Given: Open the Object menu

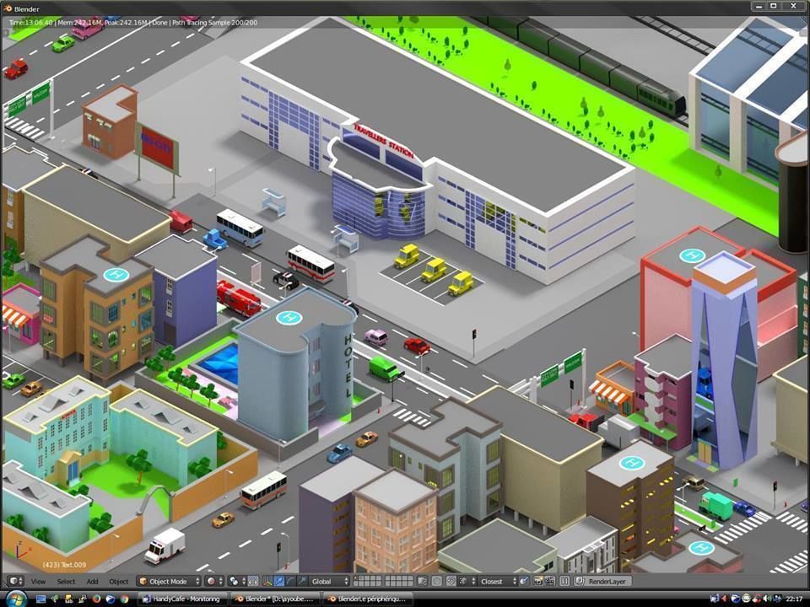Looking at the screenshot, I should click(118, 581).
